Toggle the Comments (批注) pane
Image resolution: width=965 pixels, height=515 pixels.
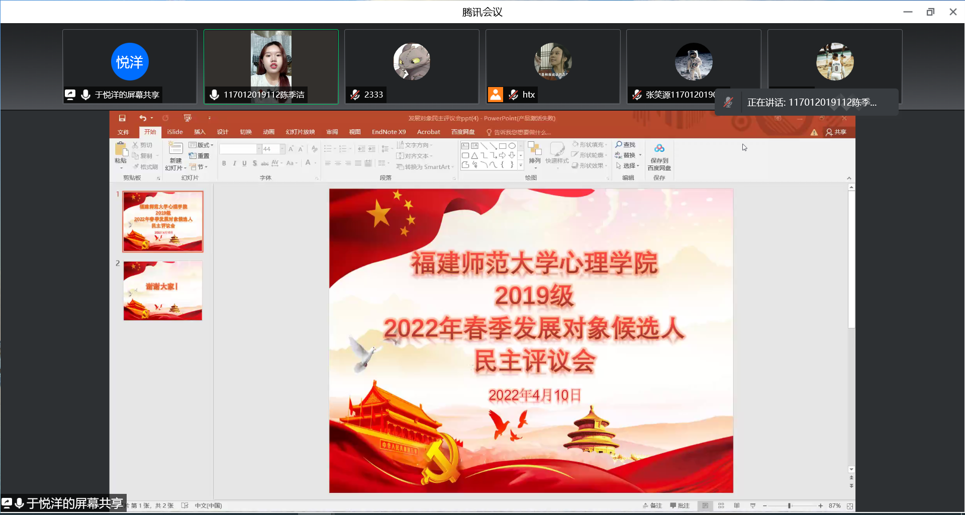(x=680, y=505)
